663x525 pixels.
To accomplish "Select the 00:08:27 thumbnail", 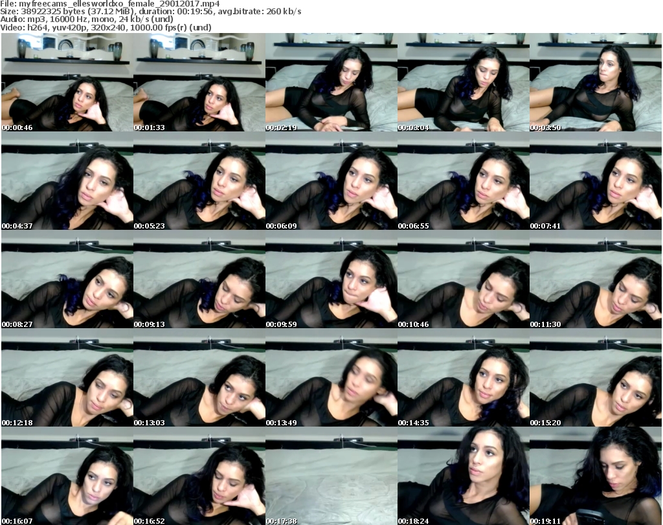I will tap(67, 279).
